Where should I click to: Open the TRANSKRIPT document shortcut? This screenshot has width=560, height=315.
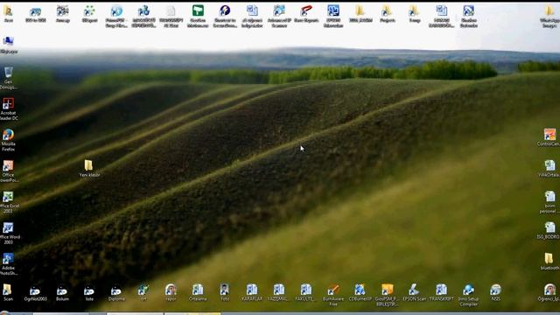click(441, 293)
